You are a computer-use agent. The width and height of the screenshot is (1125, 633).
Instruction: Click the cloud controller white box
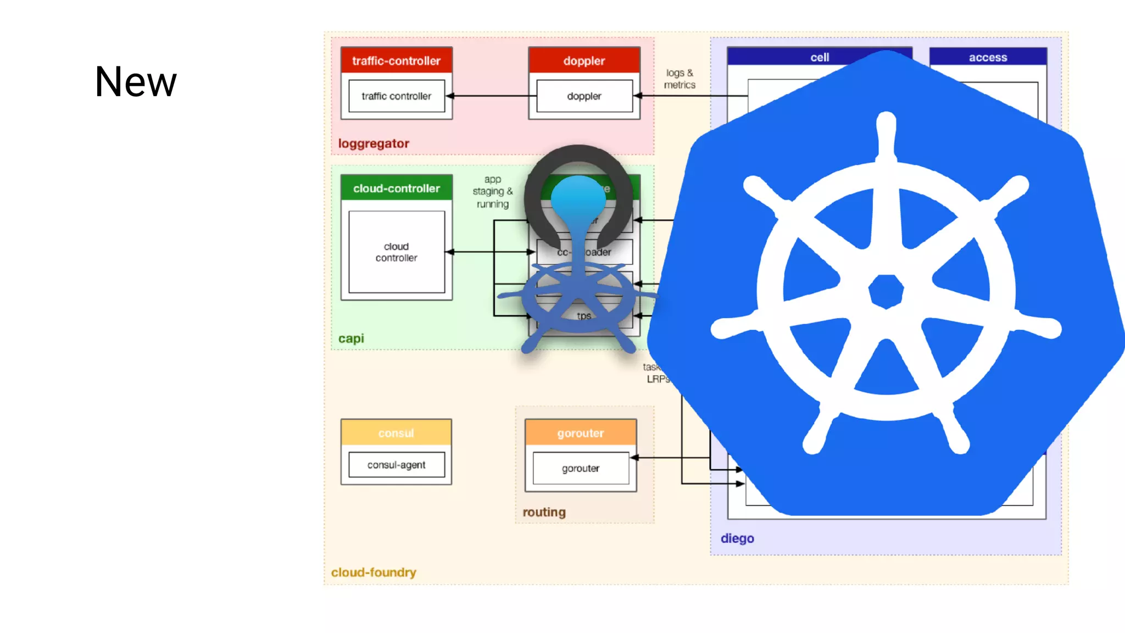396,252
